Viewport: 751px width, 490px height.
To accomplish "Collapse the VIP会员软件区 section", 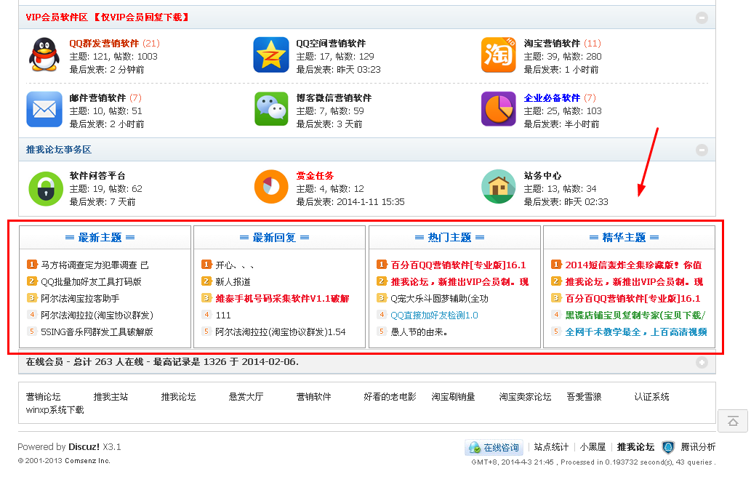I will tap(702, 18).
